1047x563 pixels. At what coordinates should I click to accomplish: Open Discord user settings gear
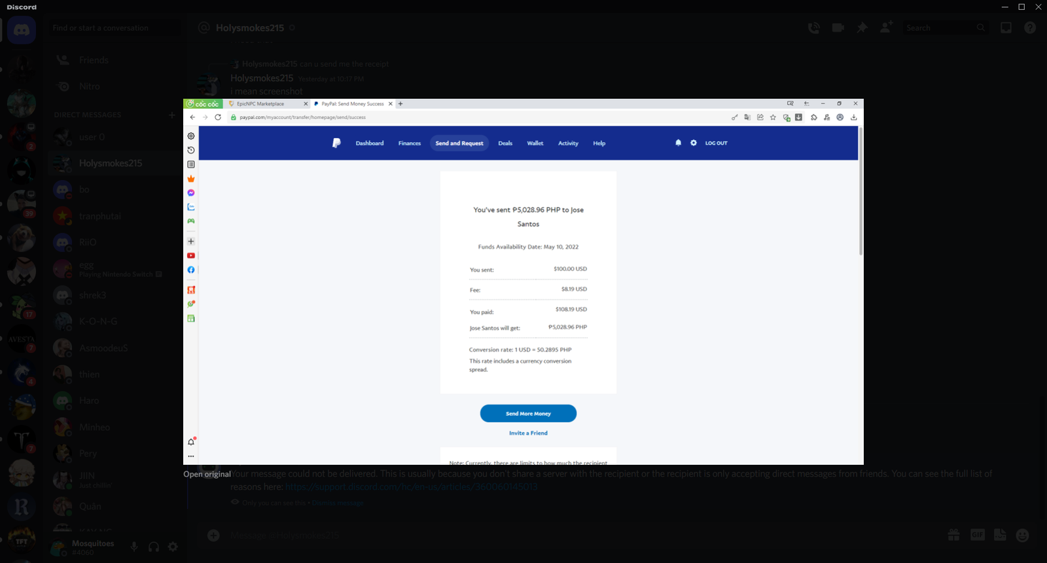tap(173, 547)
